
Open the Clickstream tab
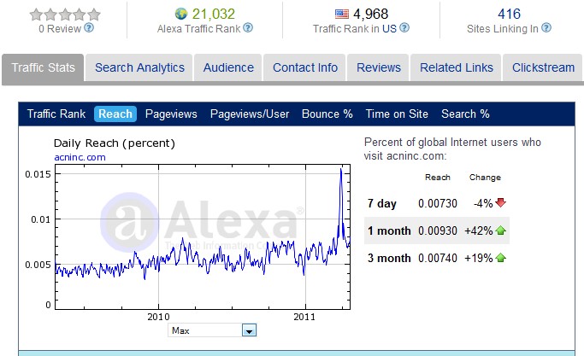point(543,67)
